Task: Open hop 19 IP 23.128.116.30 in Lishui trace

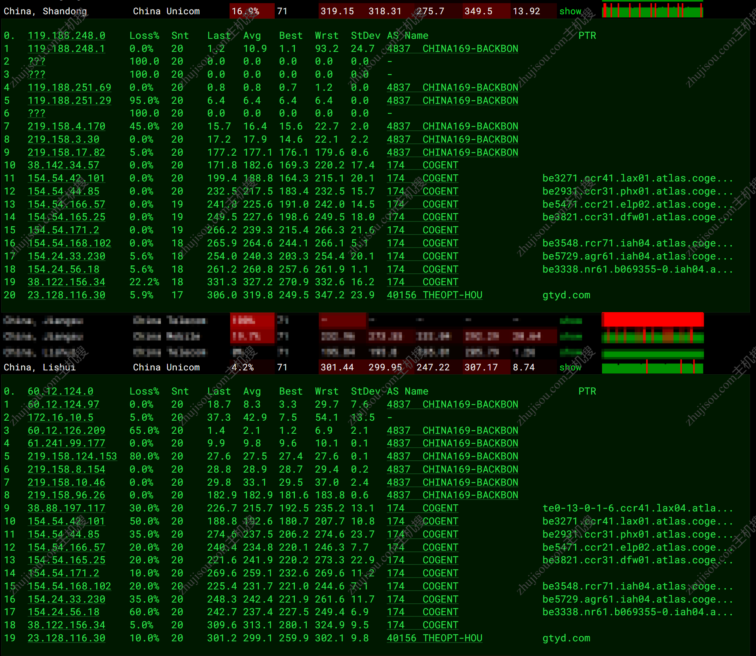Action: pyautogui.click(x=66, y=638)
